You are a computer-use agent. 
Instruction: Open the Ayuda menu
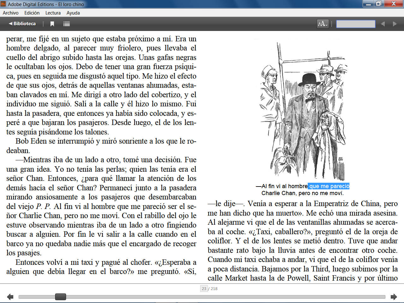(73, 13)
